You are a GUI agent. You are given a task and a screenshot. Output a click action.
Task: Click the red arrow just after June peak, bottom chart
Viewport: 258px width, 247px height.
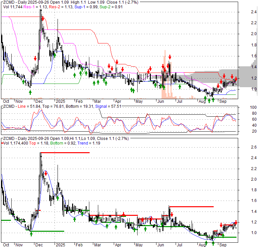tap(172, 215)
